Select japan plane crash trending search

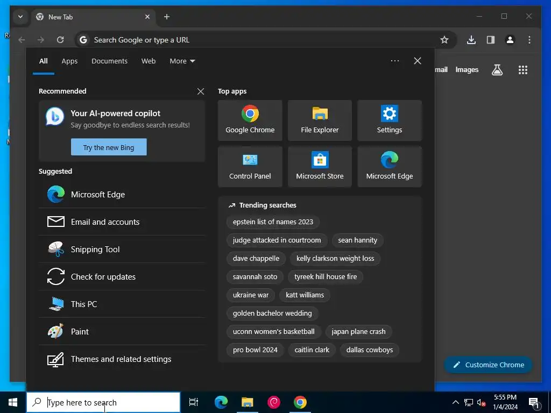pyautogui.click(x=358, y=331)
